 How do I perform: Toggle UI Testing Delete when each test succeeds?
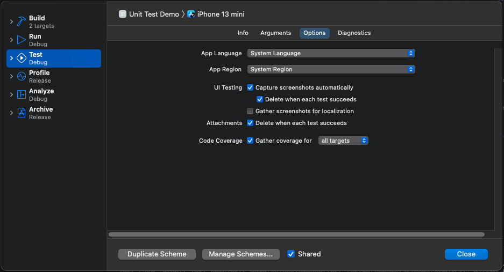point(260,99)
